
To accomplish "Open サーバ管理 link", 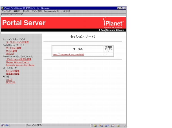I will [11, 51].
